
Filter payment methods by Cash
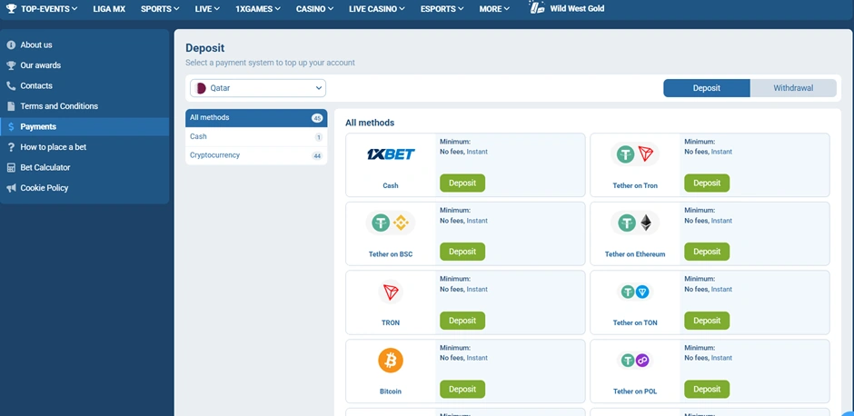pyautogui.click(x=256, y=136)
